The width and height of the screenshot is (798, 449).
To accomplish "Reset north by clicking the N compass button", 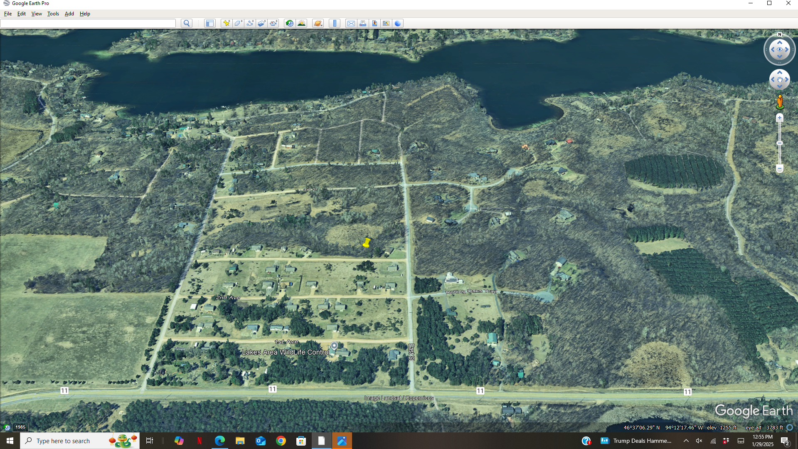I will (780, 35).
